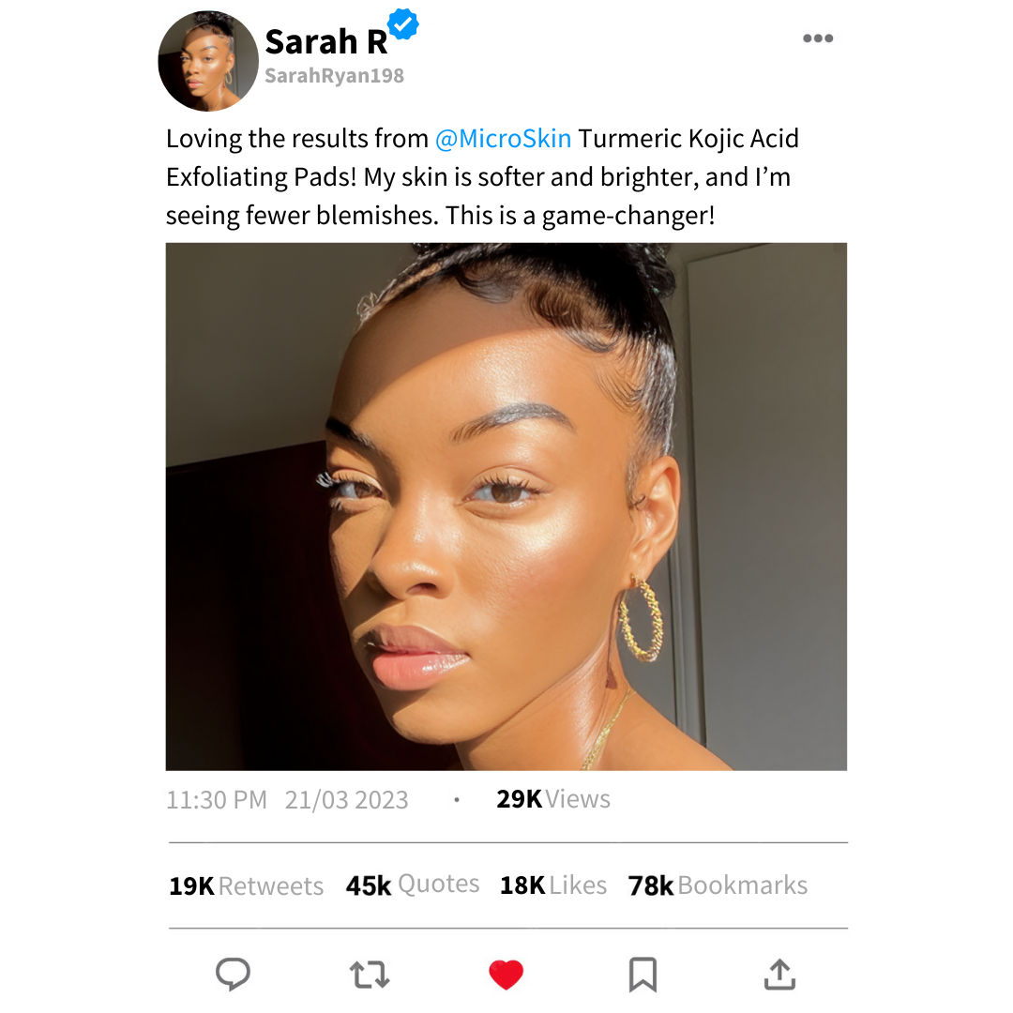Click the 21/03 2023 post date
Screen dimensions: 1013x1013
347,800
